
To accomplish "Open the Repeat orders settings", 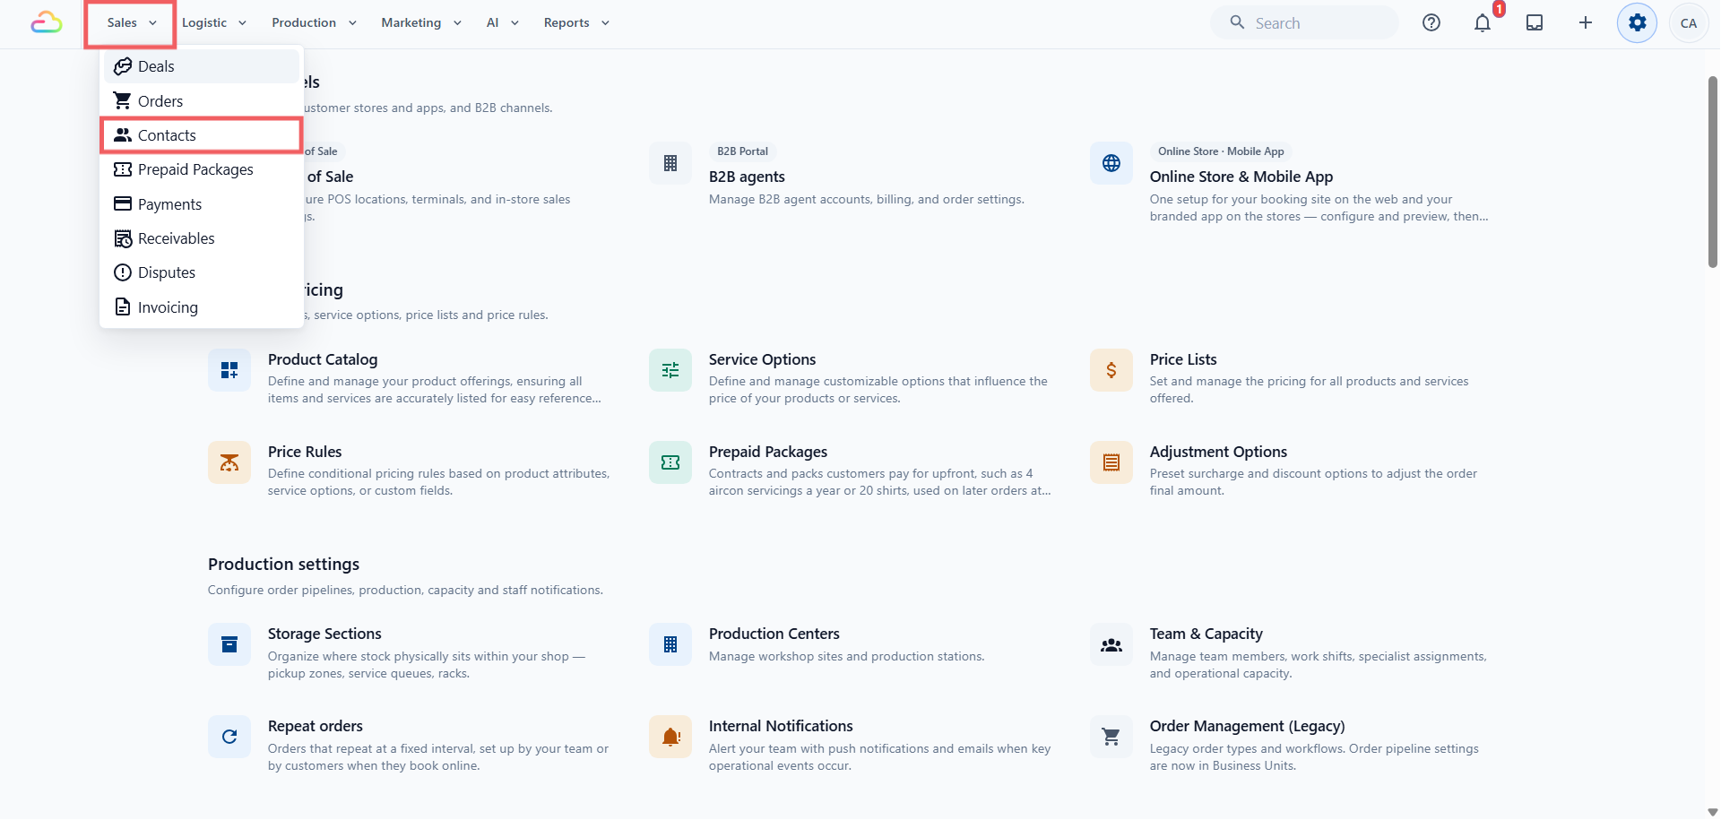I will coord(316,726).
